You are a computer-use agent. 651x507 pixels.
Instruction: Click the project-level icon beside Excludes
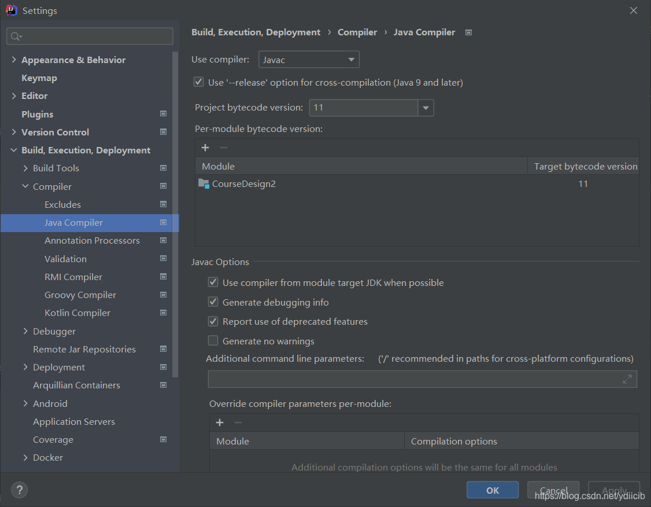tap(163, 204)
